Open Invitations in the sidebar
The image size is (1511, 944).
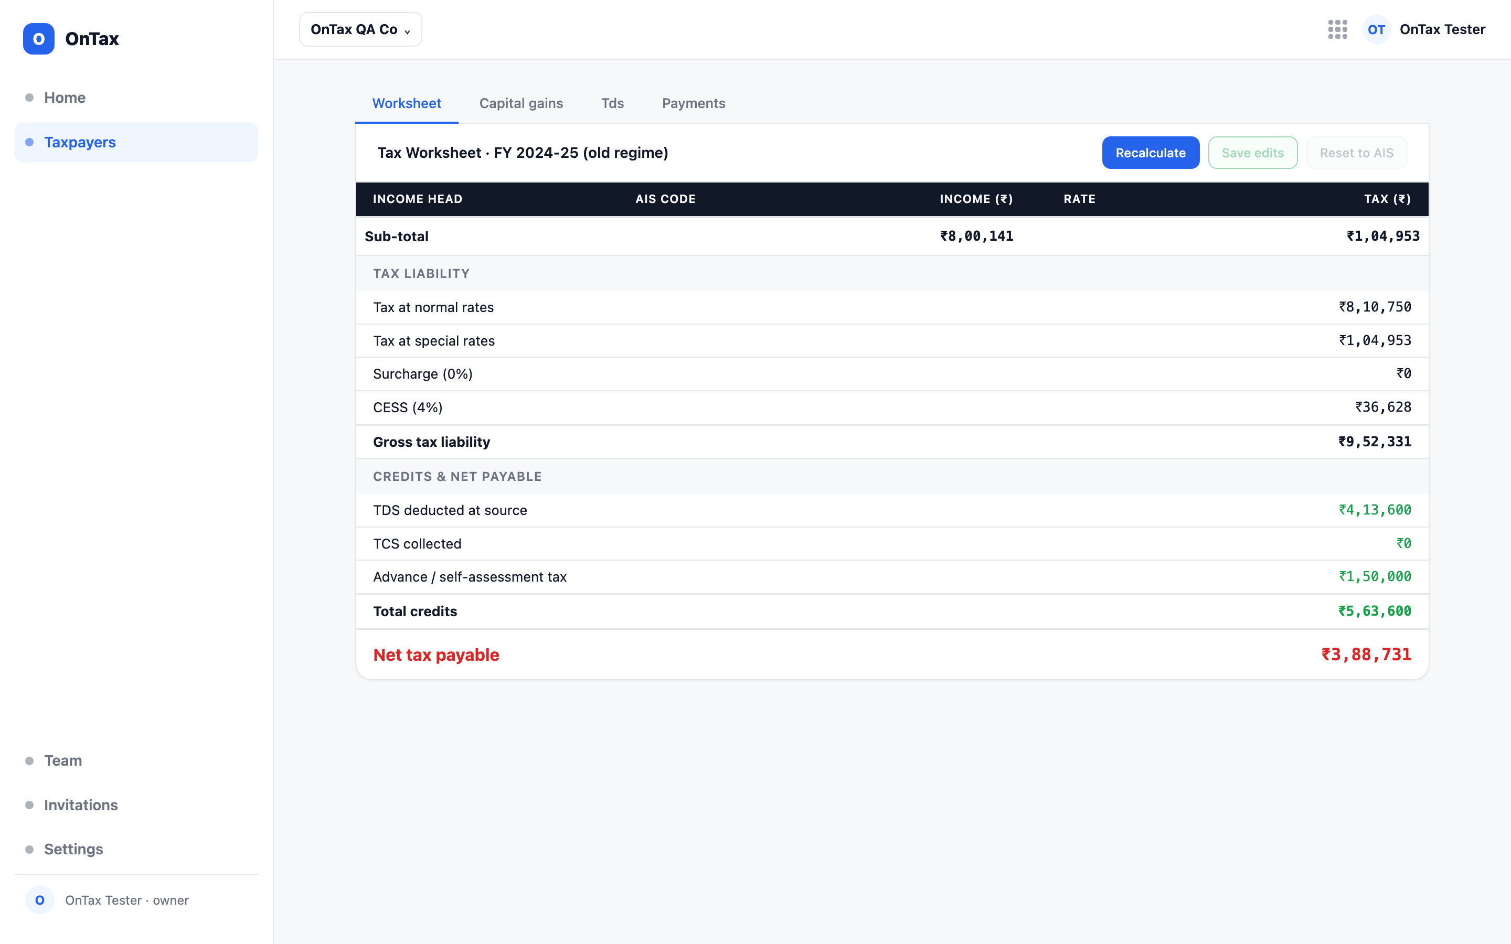pos(136,805)
